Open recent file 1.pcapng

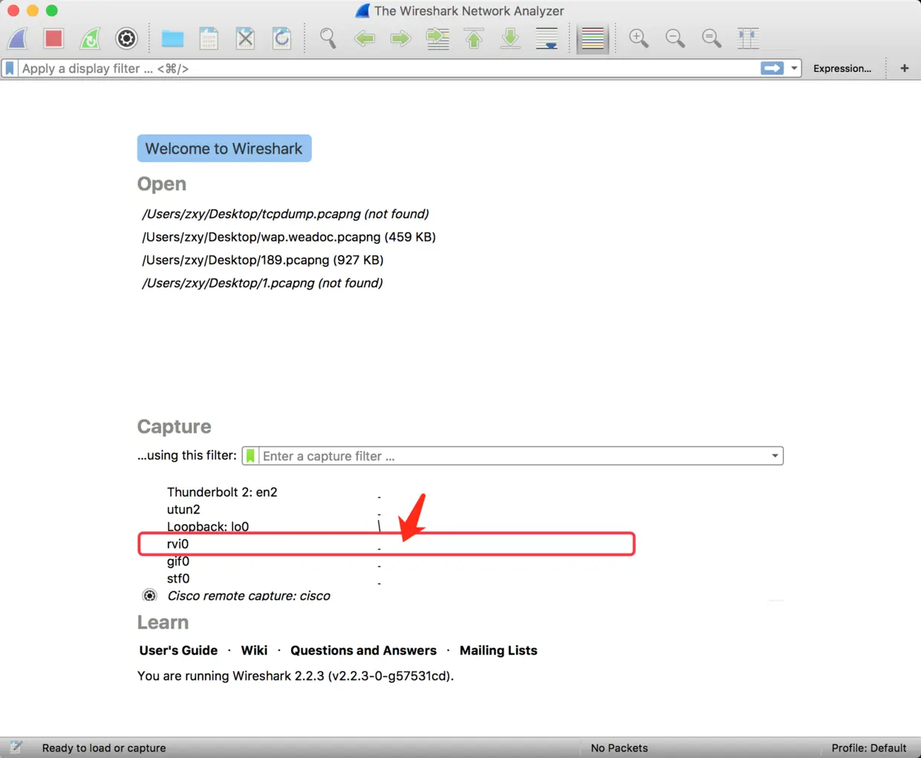point(262,283)
